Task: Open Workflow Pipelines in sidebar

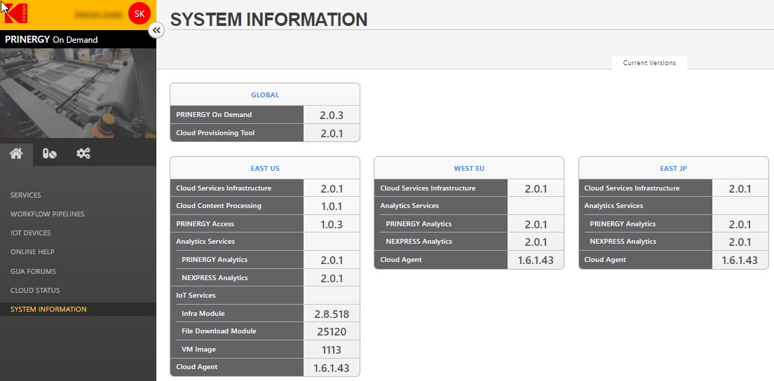Action: tap(48, 214)
